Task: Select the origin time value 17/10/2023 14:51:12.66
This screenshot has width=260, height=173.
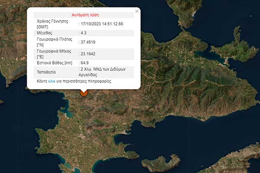Action: click(102, 23)
